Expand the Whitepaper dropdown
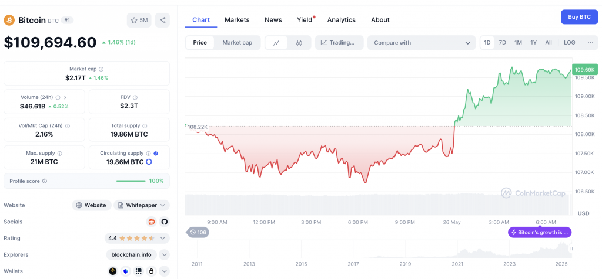Image resolution: width=602 pixels, height=279 pixels. [x=141, y=205]
